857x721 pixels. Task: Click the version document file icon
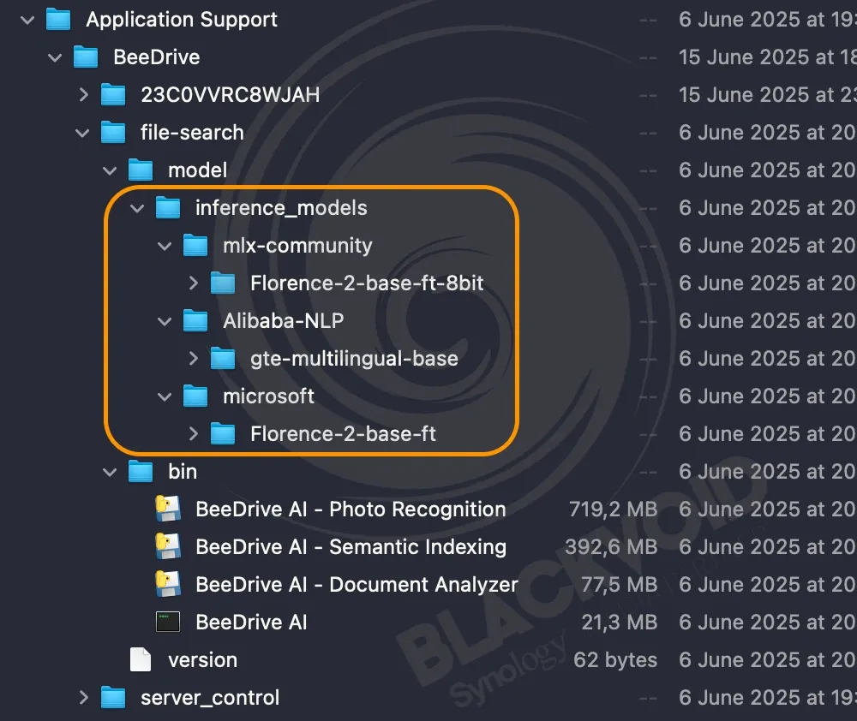click(141, 660)
